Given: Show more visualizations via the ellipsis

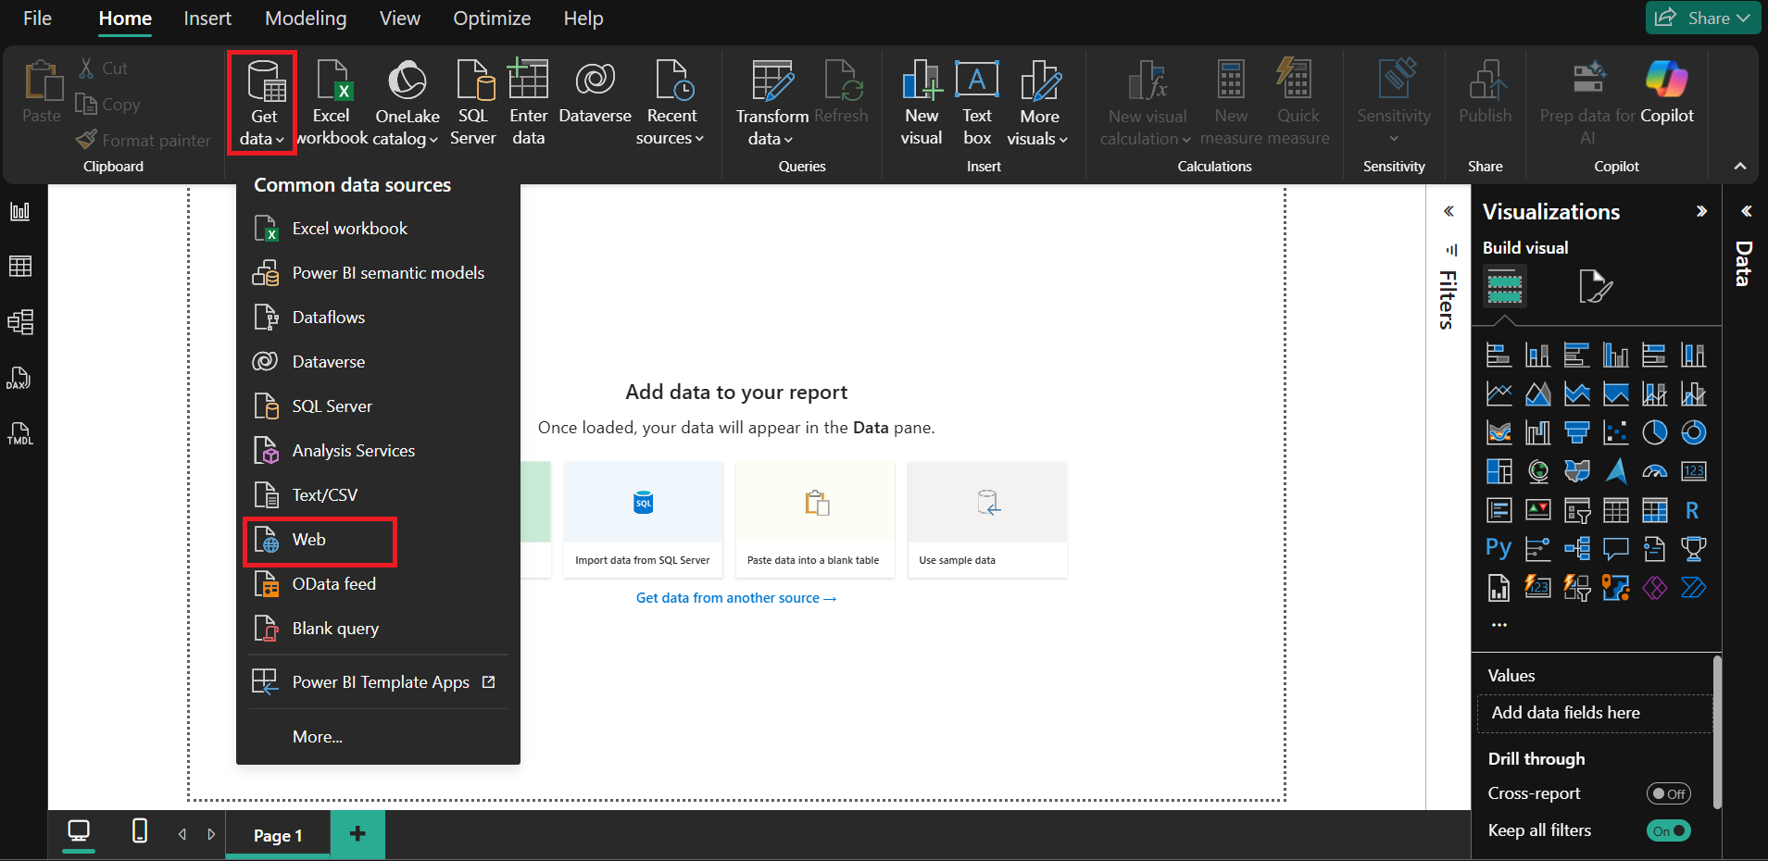Looking at the screenshot, I should tap(1499, 625).
